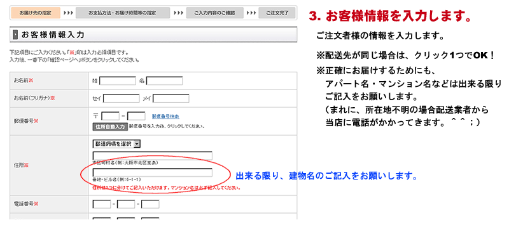Click the red マンション名 address note
This screenshot has width=509, height=234.
tap(166, 188)
